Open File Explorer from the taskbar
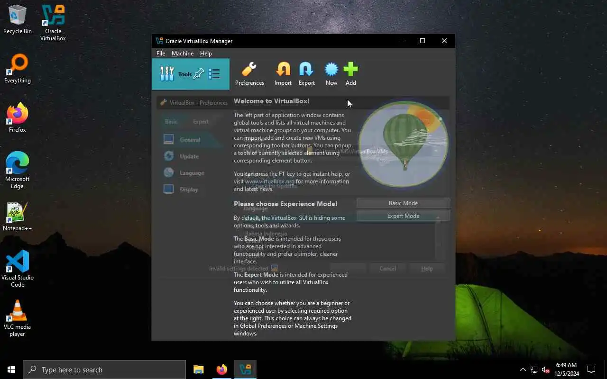This screenshot has width=607, height=379. (198, 370)
